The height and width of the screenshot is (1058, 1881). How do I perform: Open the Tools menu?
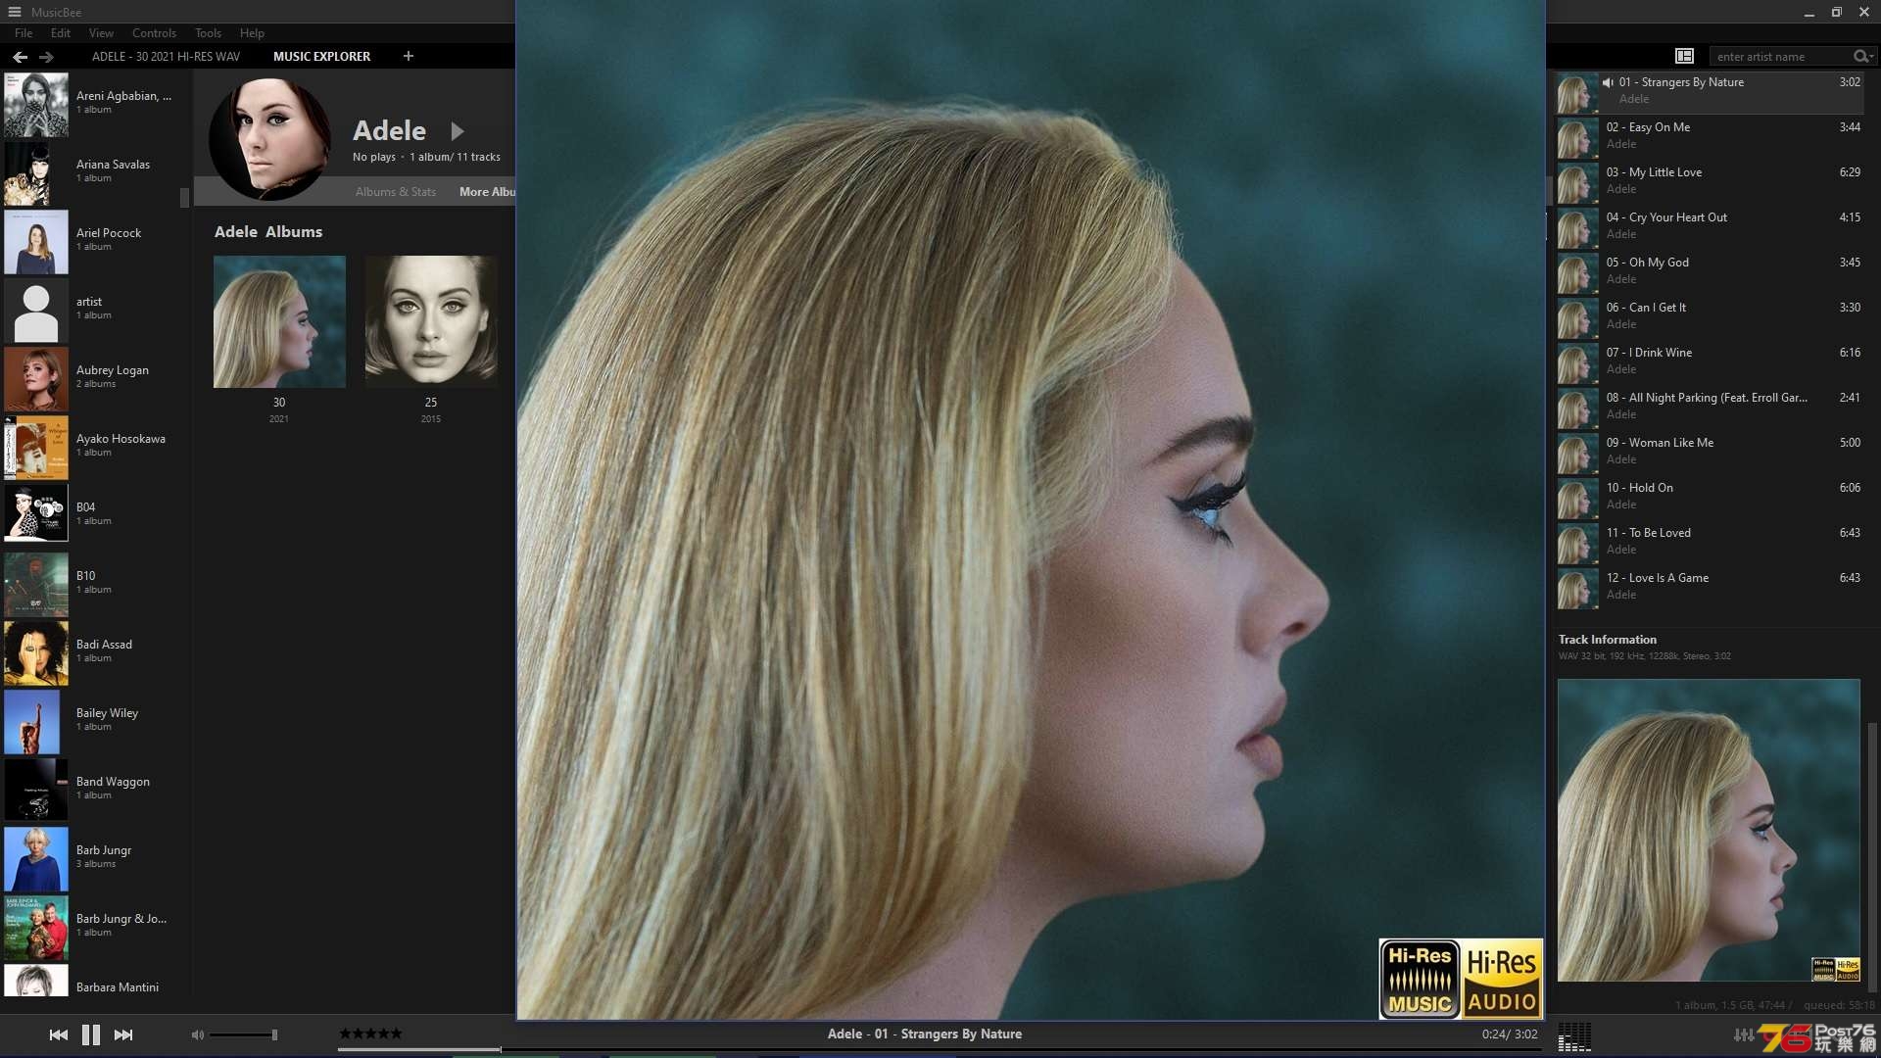click(x=208, y=32)
